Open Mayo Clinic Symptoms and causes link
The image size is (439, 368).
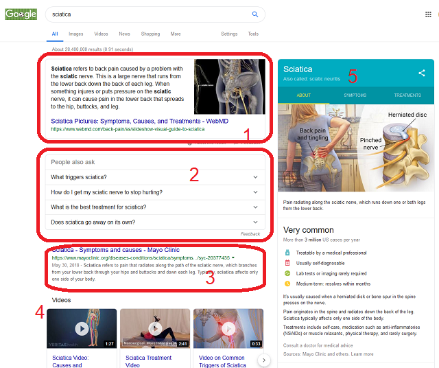pos(116,250)
